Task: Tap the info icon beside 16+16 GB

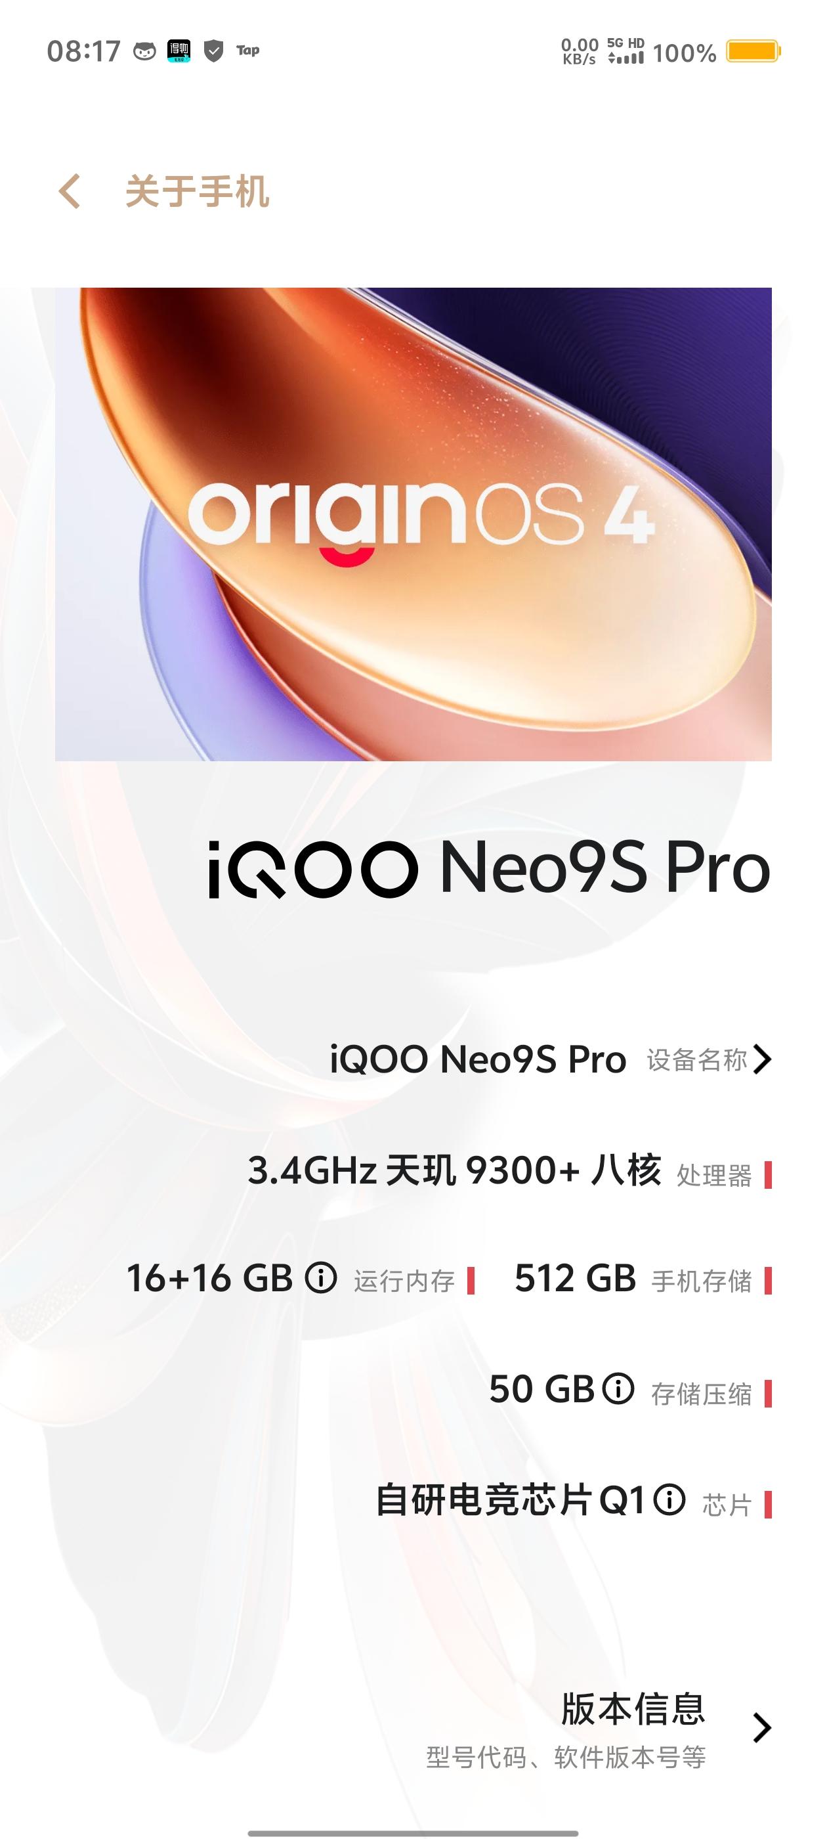Action: pyautogui.click(x=321, y=1278)
